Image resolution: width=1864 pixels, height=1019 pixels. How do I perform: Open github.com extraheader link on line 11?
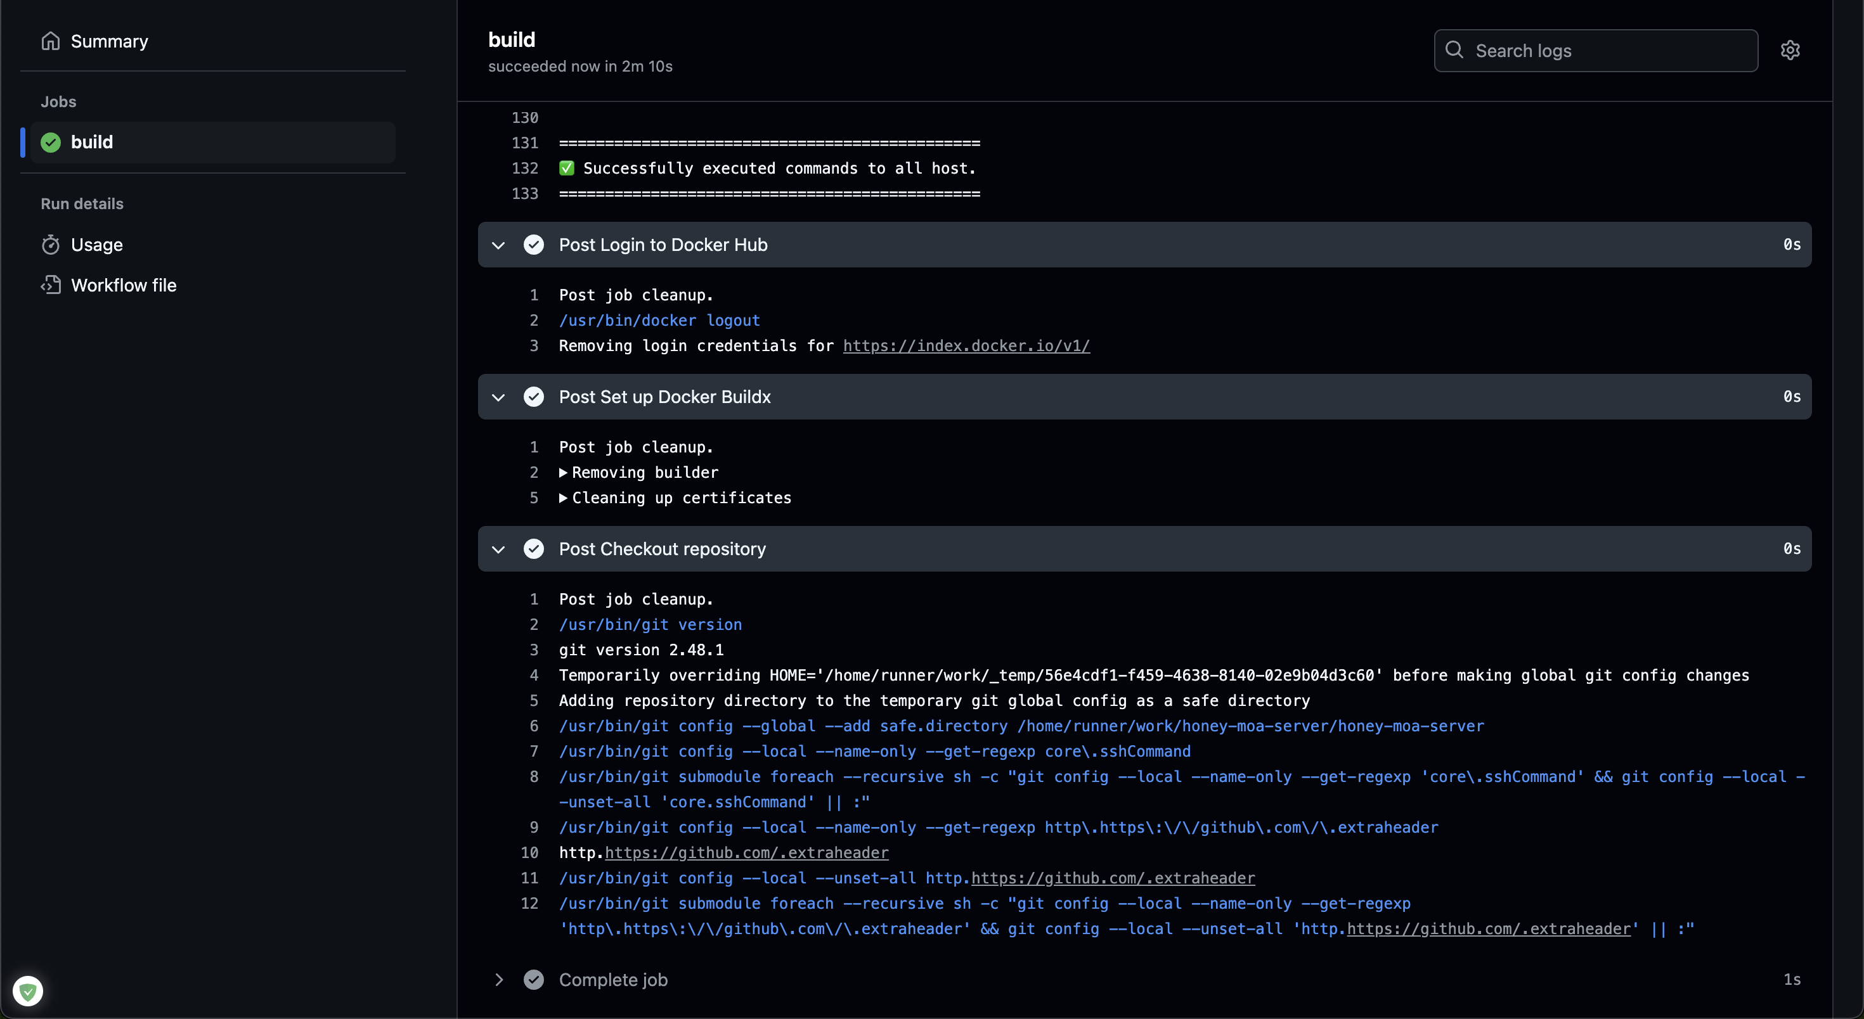click(x=1113, y=879)
